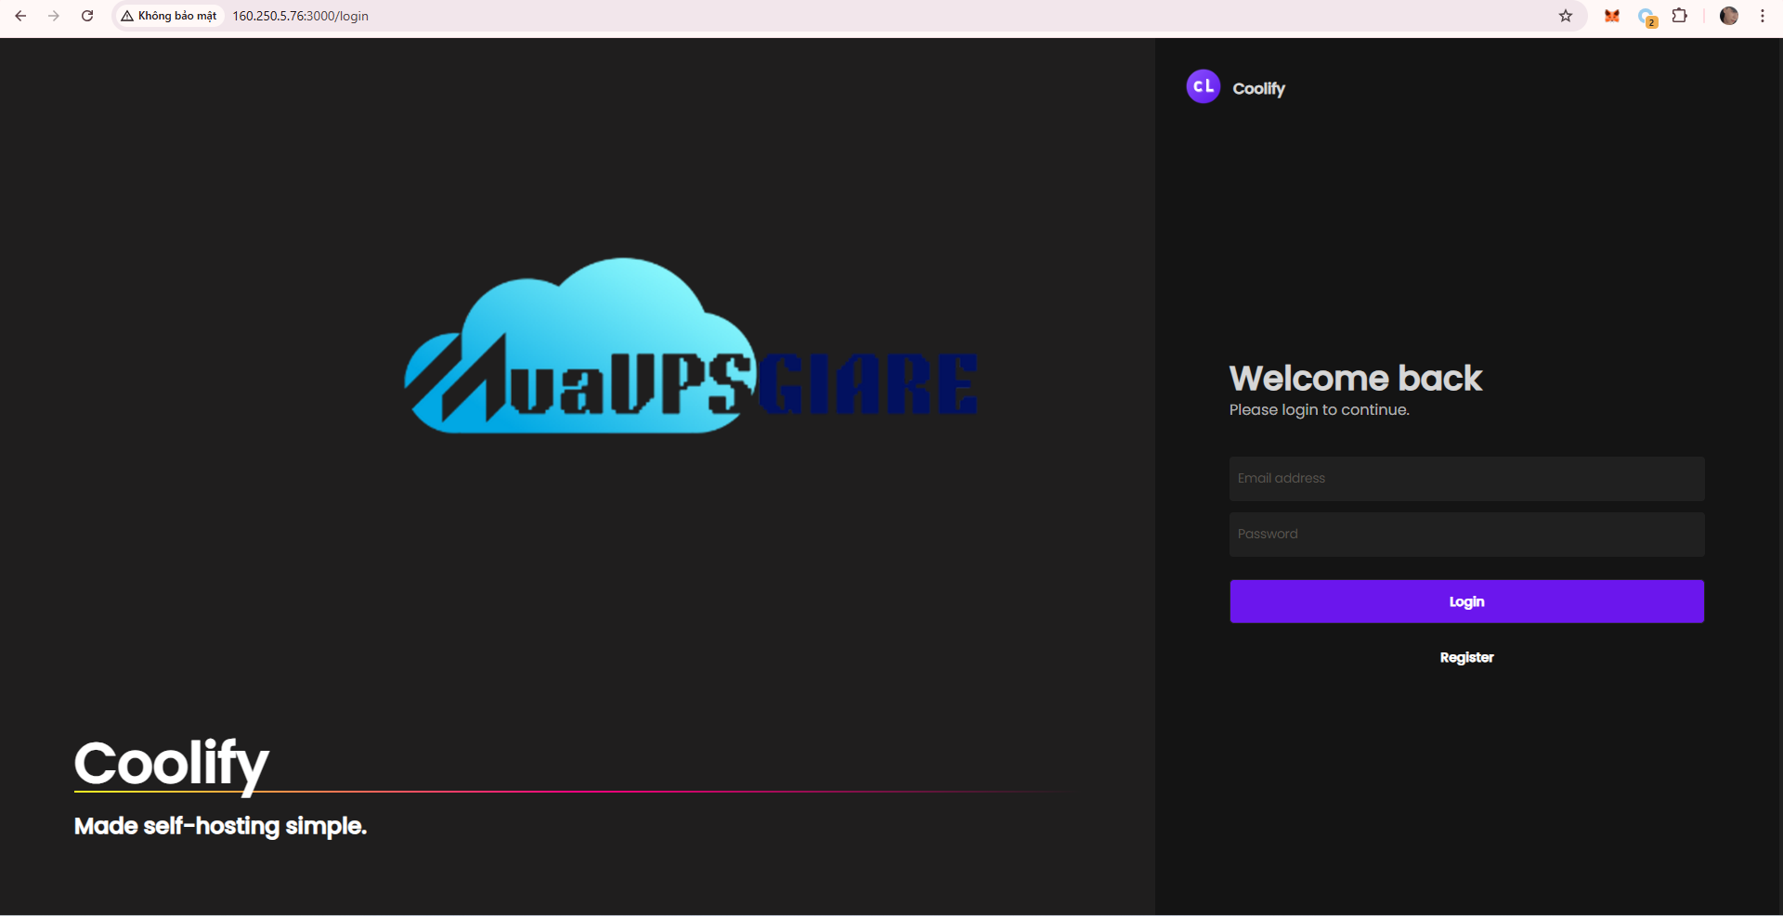Click the address bar URL
The image size is (1783, 916).
(x=300, y=16)
